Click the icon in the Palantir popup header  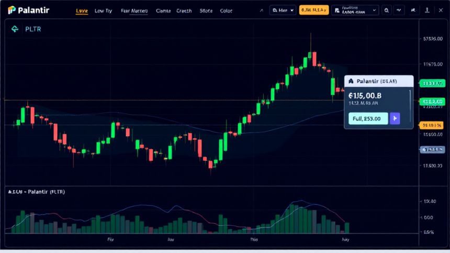(351, 81)
